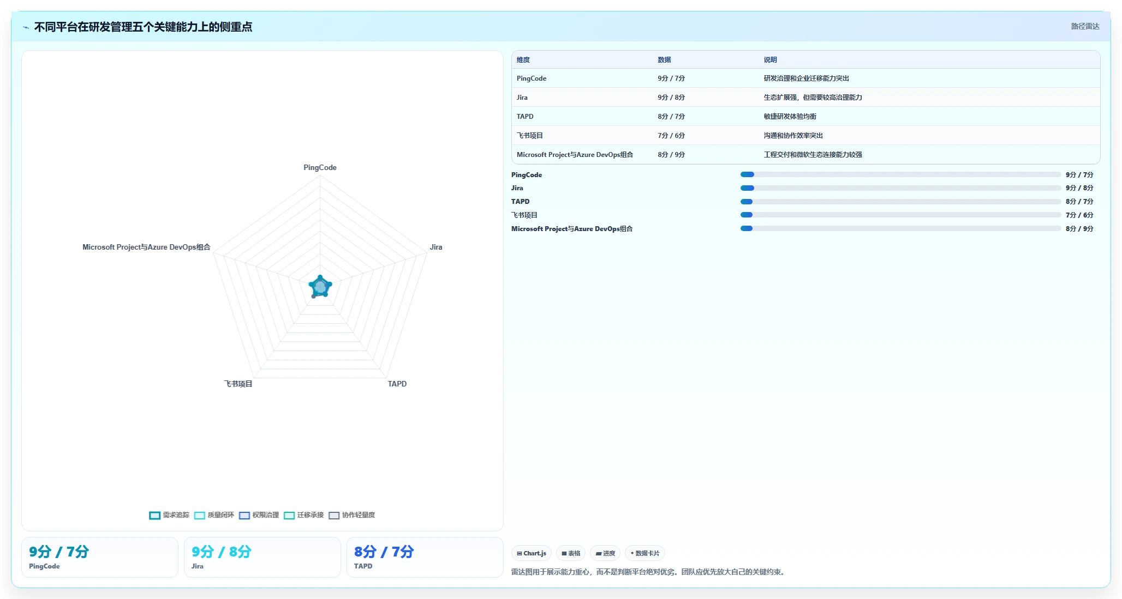The height and width of the screenshot is (599, 1122).
Task: Click the TAPD radar axis label
Action: click(x=397, y=384)
